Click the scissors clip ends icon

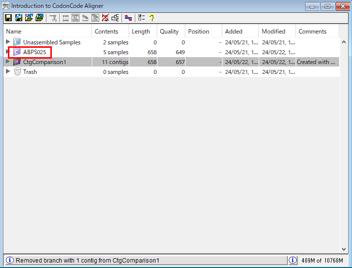coord(53,18)
